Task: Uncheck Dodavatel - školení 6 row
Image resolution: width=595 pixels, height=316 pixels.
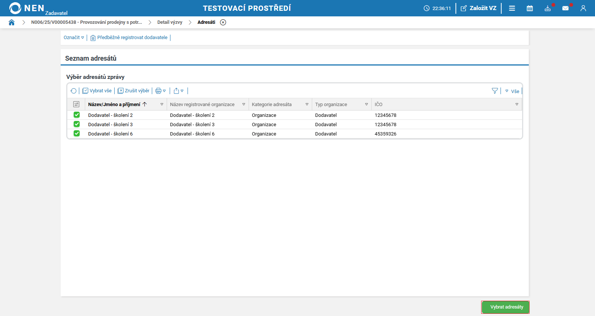Action: 77,134
